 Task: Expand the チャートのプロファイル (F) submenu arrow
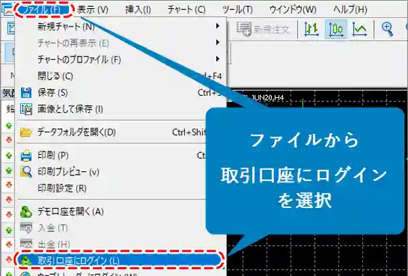pyautogui.click(x=218, y=58)
